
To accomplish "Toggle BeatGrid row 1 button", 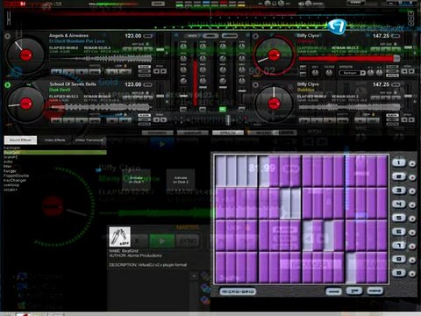I will pyautogui.click(x=399, y=163).
